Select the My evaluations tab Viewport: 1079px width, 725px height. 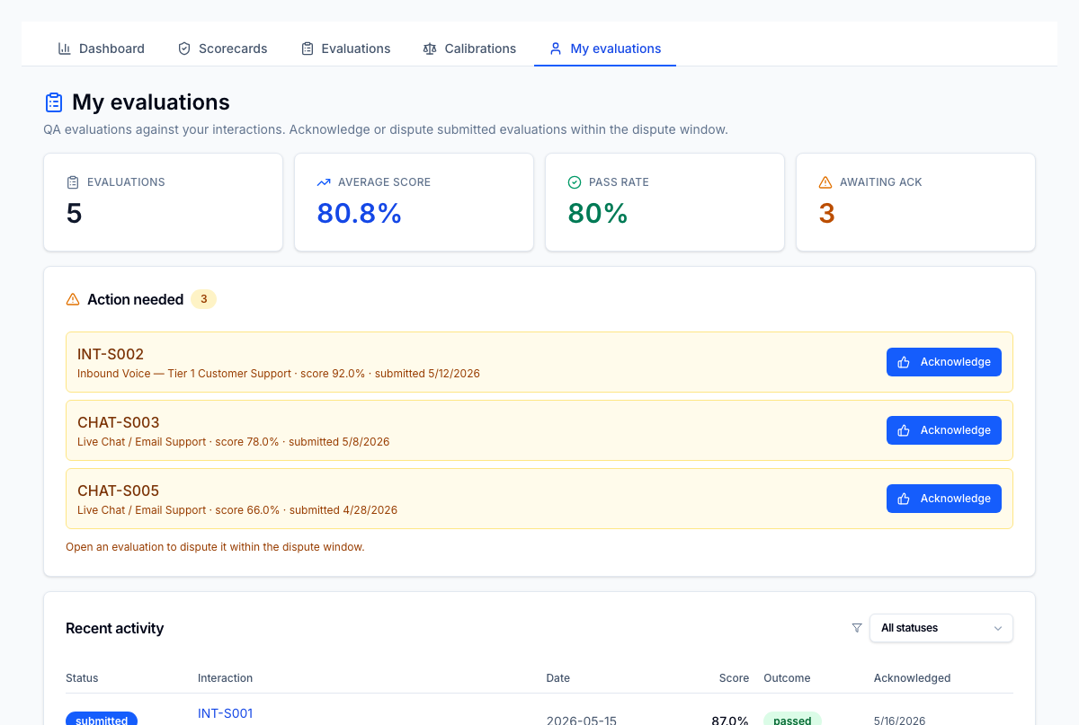(x=605, y=49)
